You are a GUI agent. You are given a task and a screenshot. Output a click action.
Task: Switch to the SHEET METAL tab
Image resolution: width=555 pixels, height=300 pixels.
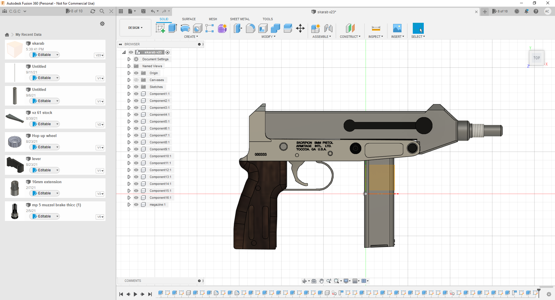point(240,19)
